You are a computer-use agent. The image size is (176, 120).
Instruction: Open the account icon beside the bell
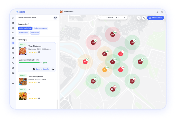162,12
